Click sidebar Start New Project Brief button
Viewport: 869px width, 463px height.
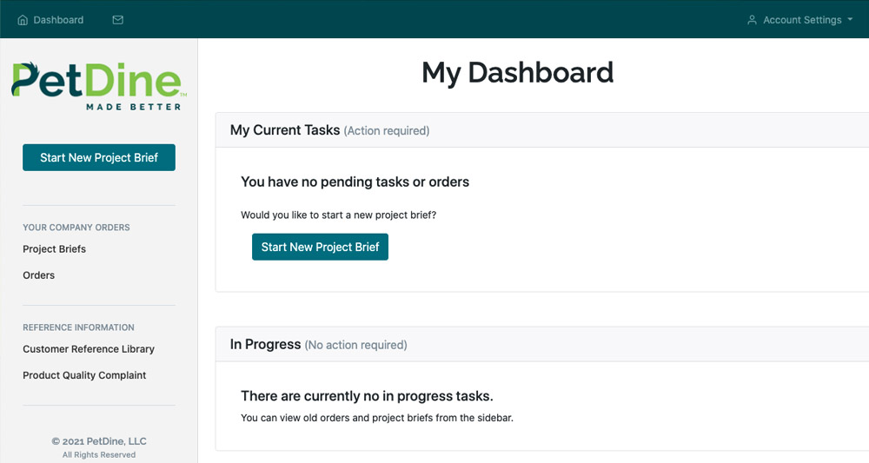[99, 158]
